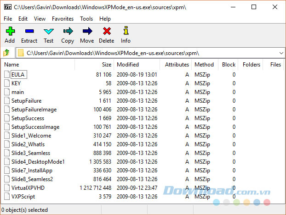Screen dimensions: 286x215
Task: Sort by the Name column header
Action: coord(38,65)
